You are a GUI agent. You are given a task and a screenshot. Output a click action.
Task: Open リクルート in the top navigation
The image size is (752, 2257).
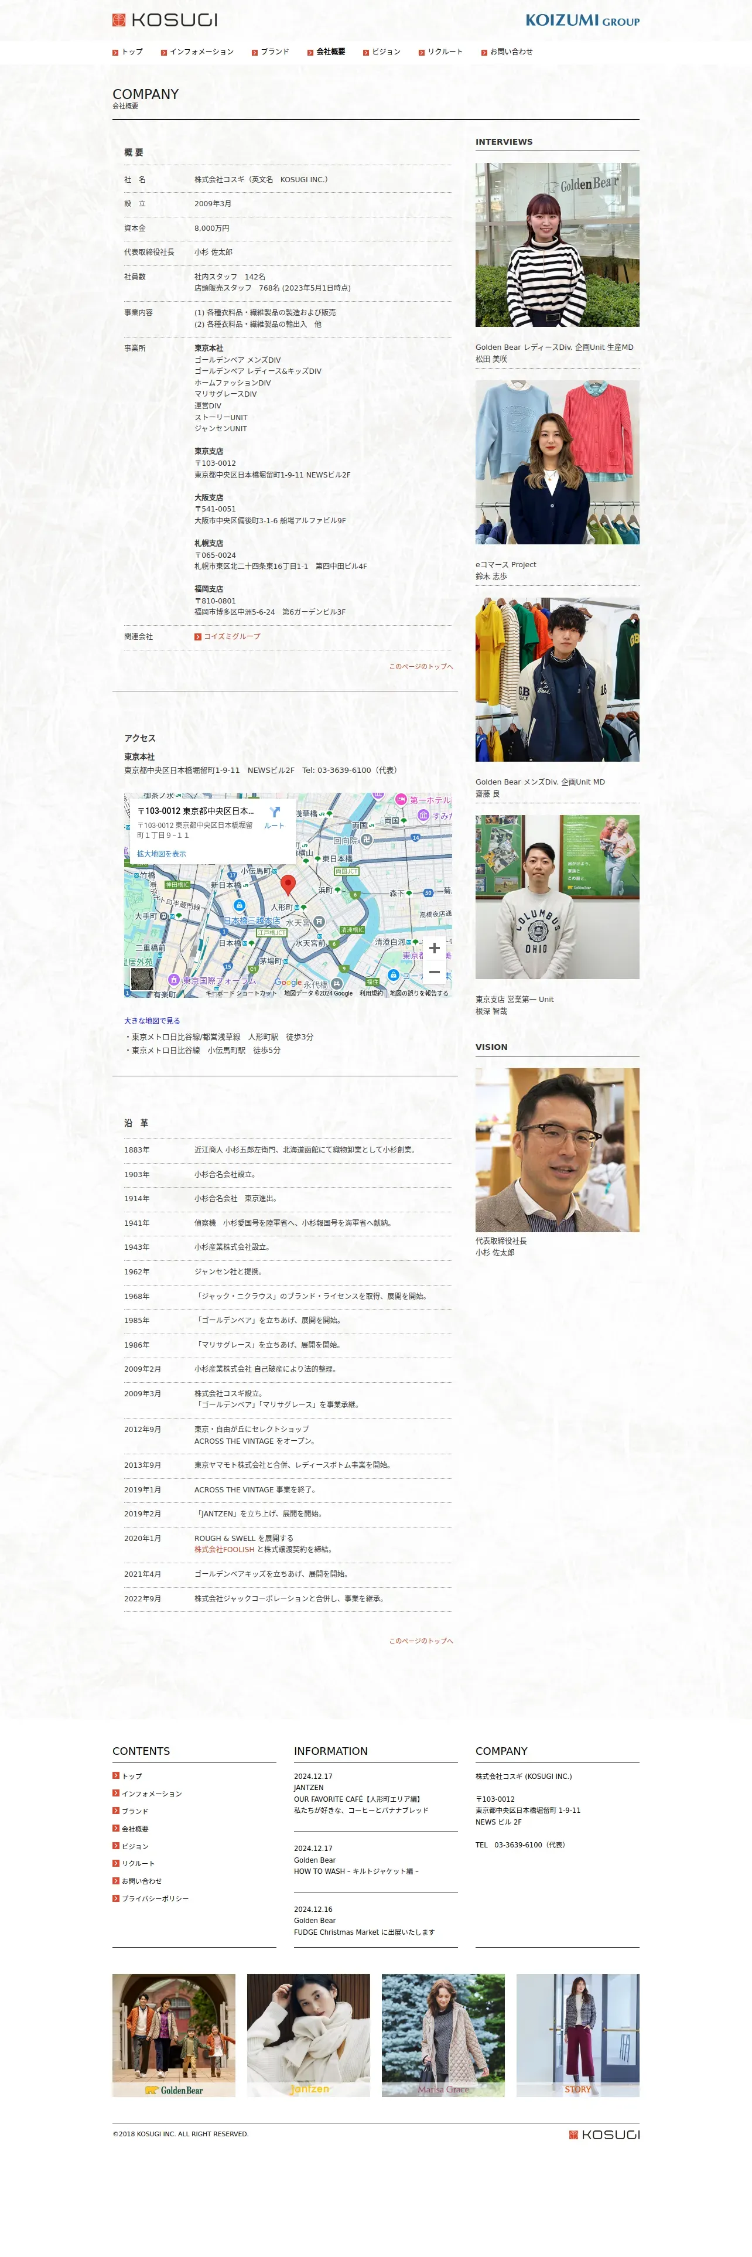coord(440,52)
